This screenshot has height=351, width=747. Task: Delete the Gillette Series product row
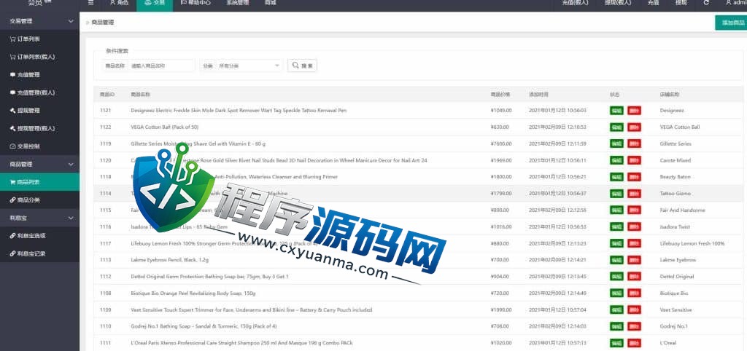click(x=634, y=143)
